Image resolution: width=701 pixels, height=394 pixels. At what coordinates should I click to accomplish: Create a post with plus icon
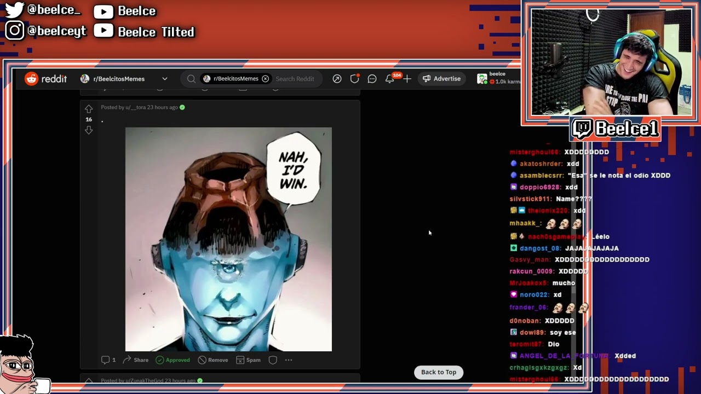click(407, 79)
